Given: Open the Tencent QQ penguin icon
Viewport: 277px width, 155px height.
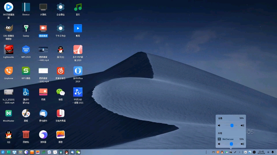Looking at the screenshot, I should click(x=61, y=50).
